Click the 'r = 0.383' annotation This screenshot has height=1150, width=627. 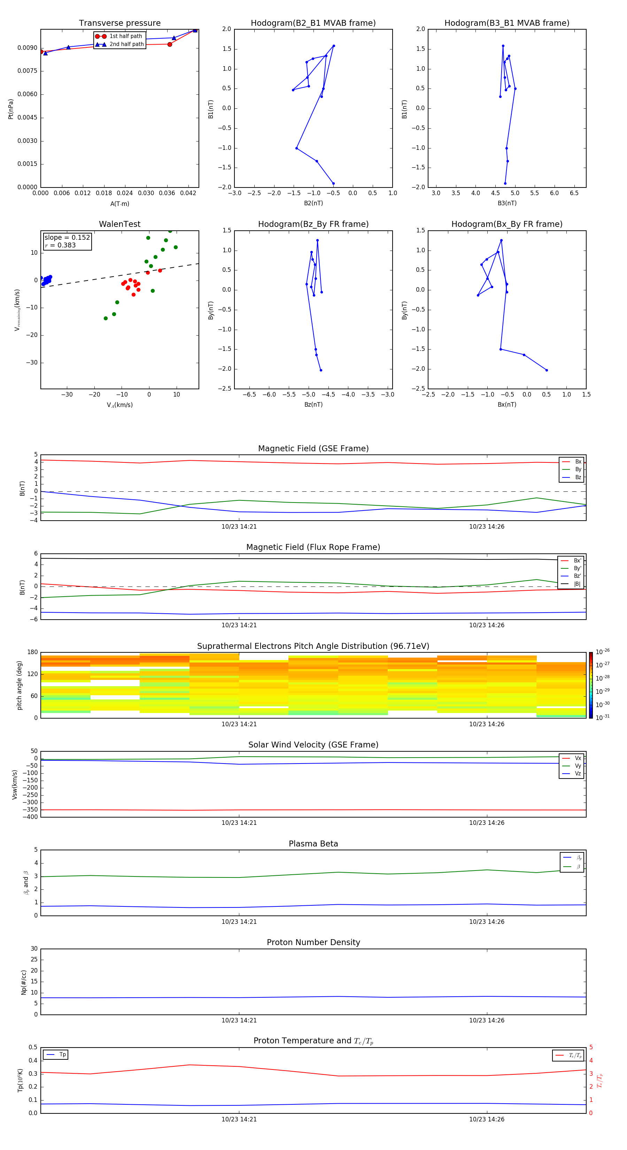[60, 245]
